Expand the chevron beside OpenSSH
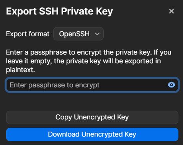 coord(97,34)
